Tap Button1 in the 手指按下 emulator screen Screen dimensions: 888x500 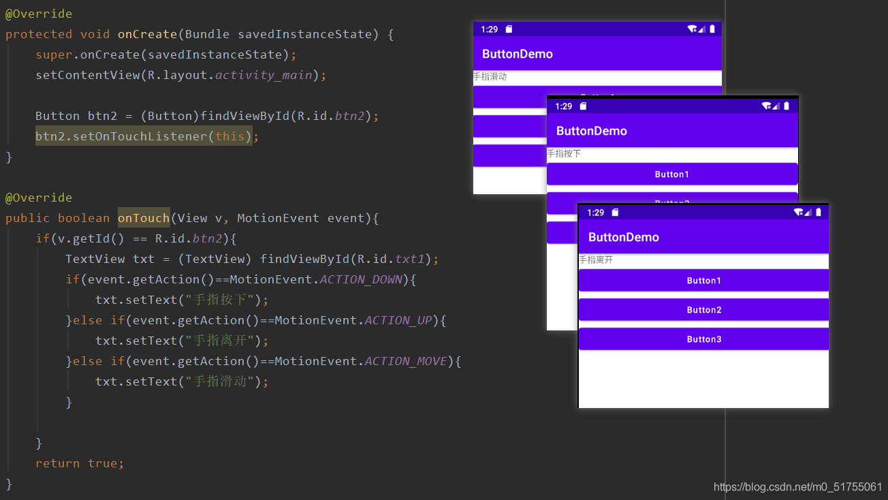click(672, 174)
